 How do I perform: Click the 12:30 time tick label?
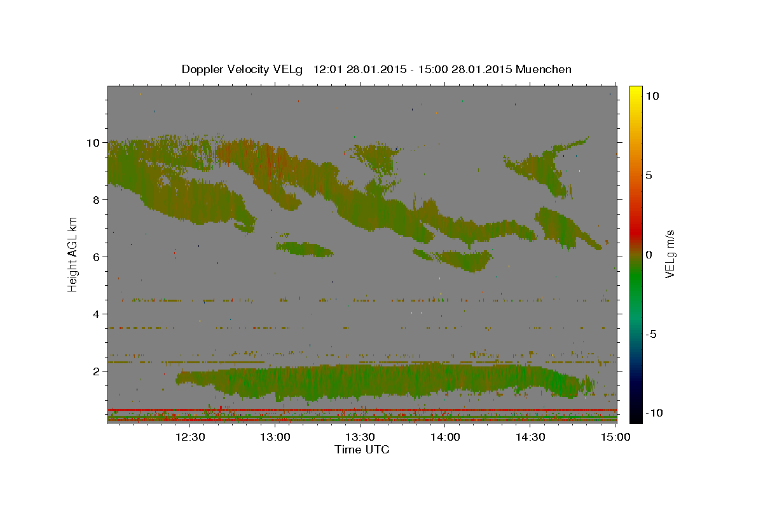190,437
